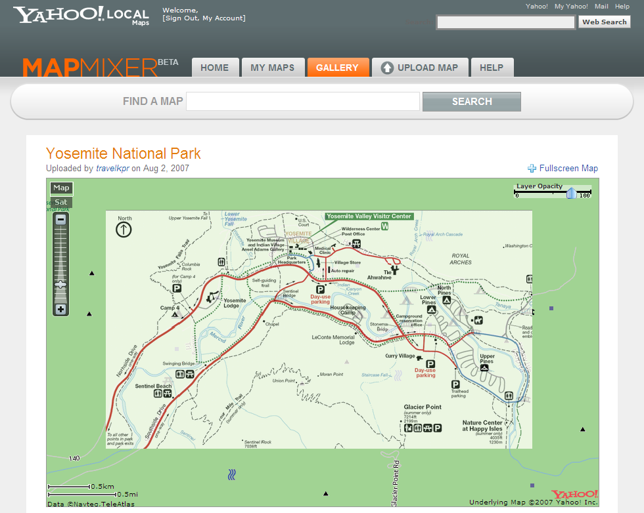Open the Help tab in MapMixer
The width and height of the screenshot is (644, 513).
point(492,68)
